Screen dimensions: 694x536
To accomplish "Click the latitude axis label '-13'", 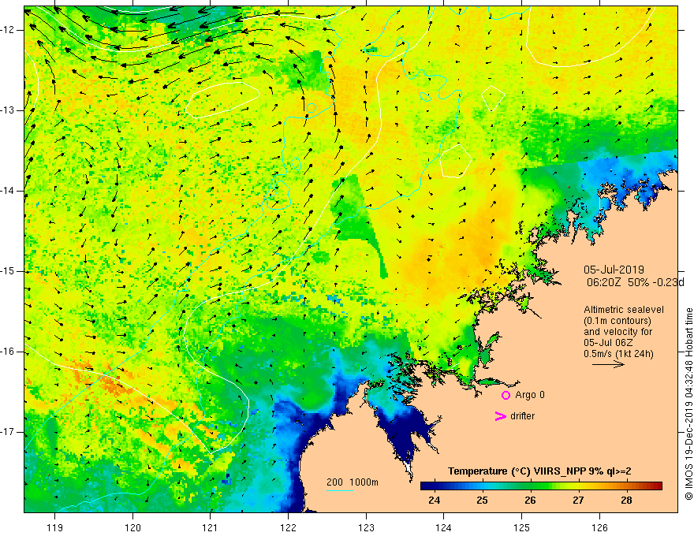I will [8, 110].
